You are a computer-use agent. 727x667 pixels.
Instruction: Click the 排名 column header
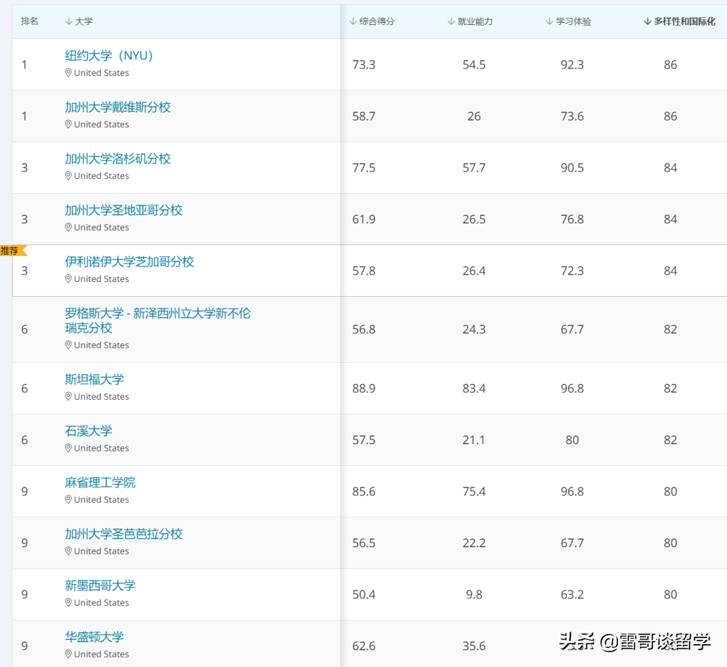30,22
